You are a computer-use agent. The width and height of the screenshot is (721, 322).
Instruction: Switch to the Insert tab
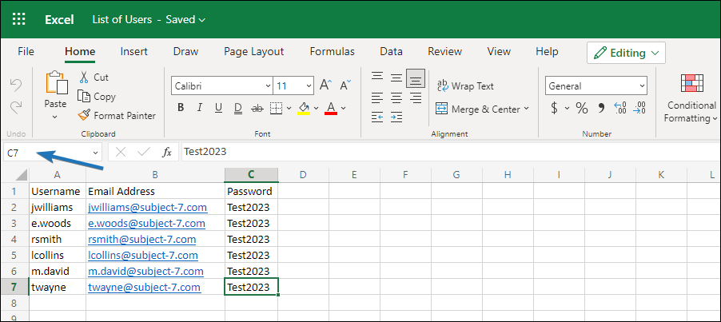[133, 51]
